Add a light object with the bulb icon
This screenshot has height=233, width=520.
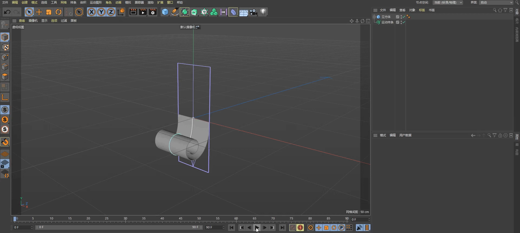(263, 12)
